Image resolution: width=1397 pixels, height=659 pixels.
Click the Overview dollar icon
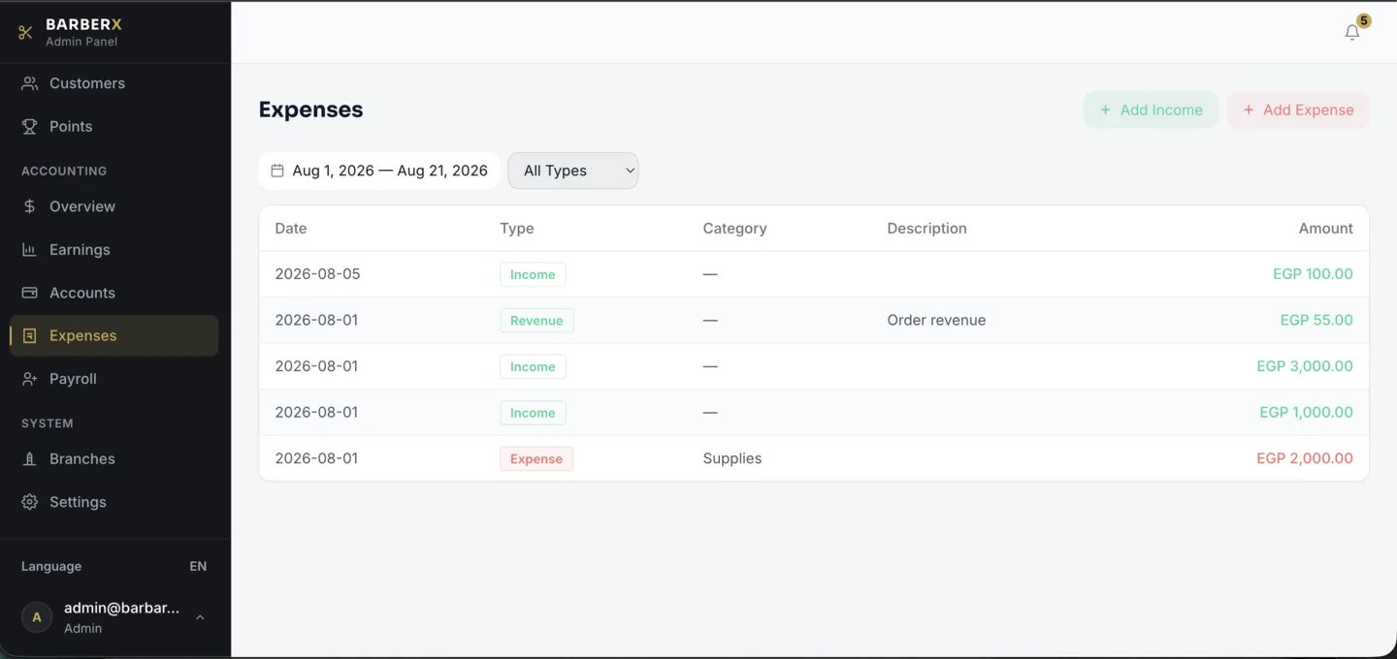[x=30, y=206]
